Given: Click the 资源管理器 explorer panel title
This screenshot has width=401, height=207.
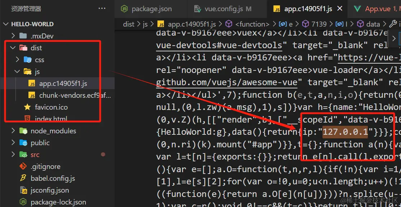Looking at the screenshot, I should (26, 9).
